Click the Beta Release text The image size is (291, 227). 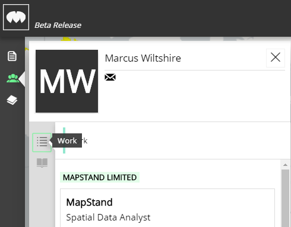(x=58, y=25)
